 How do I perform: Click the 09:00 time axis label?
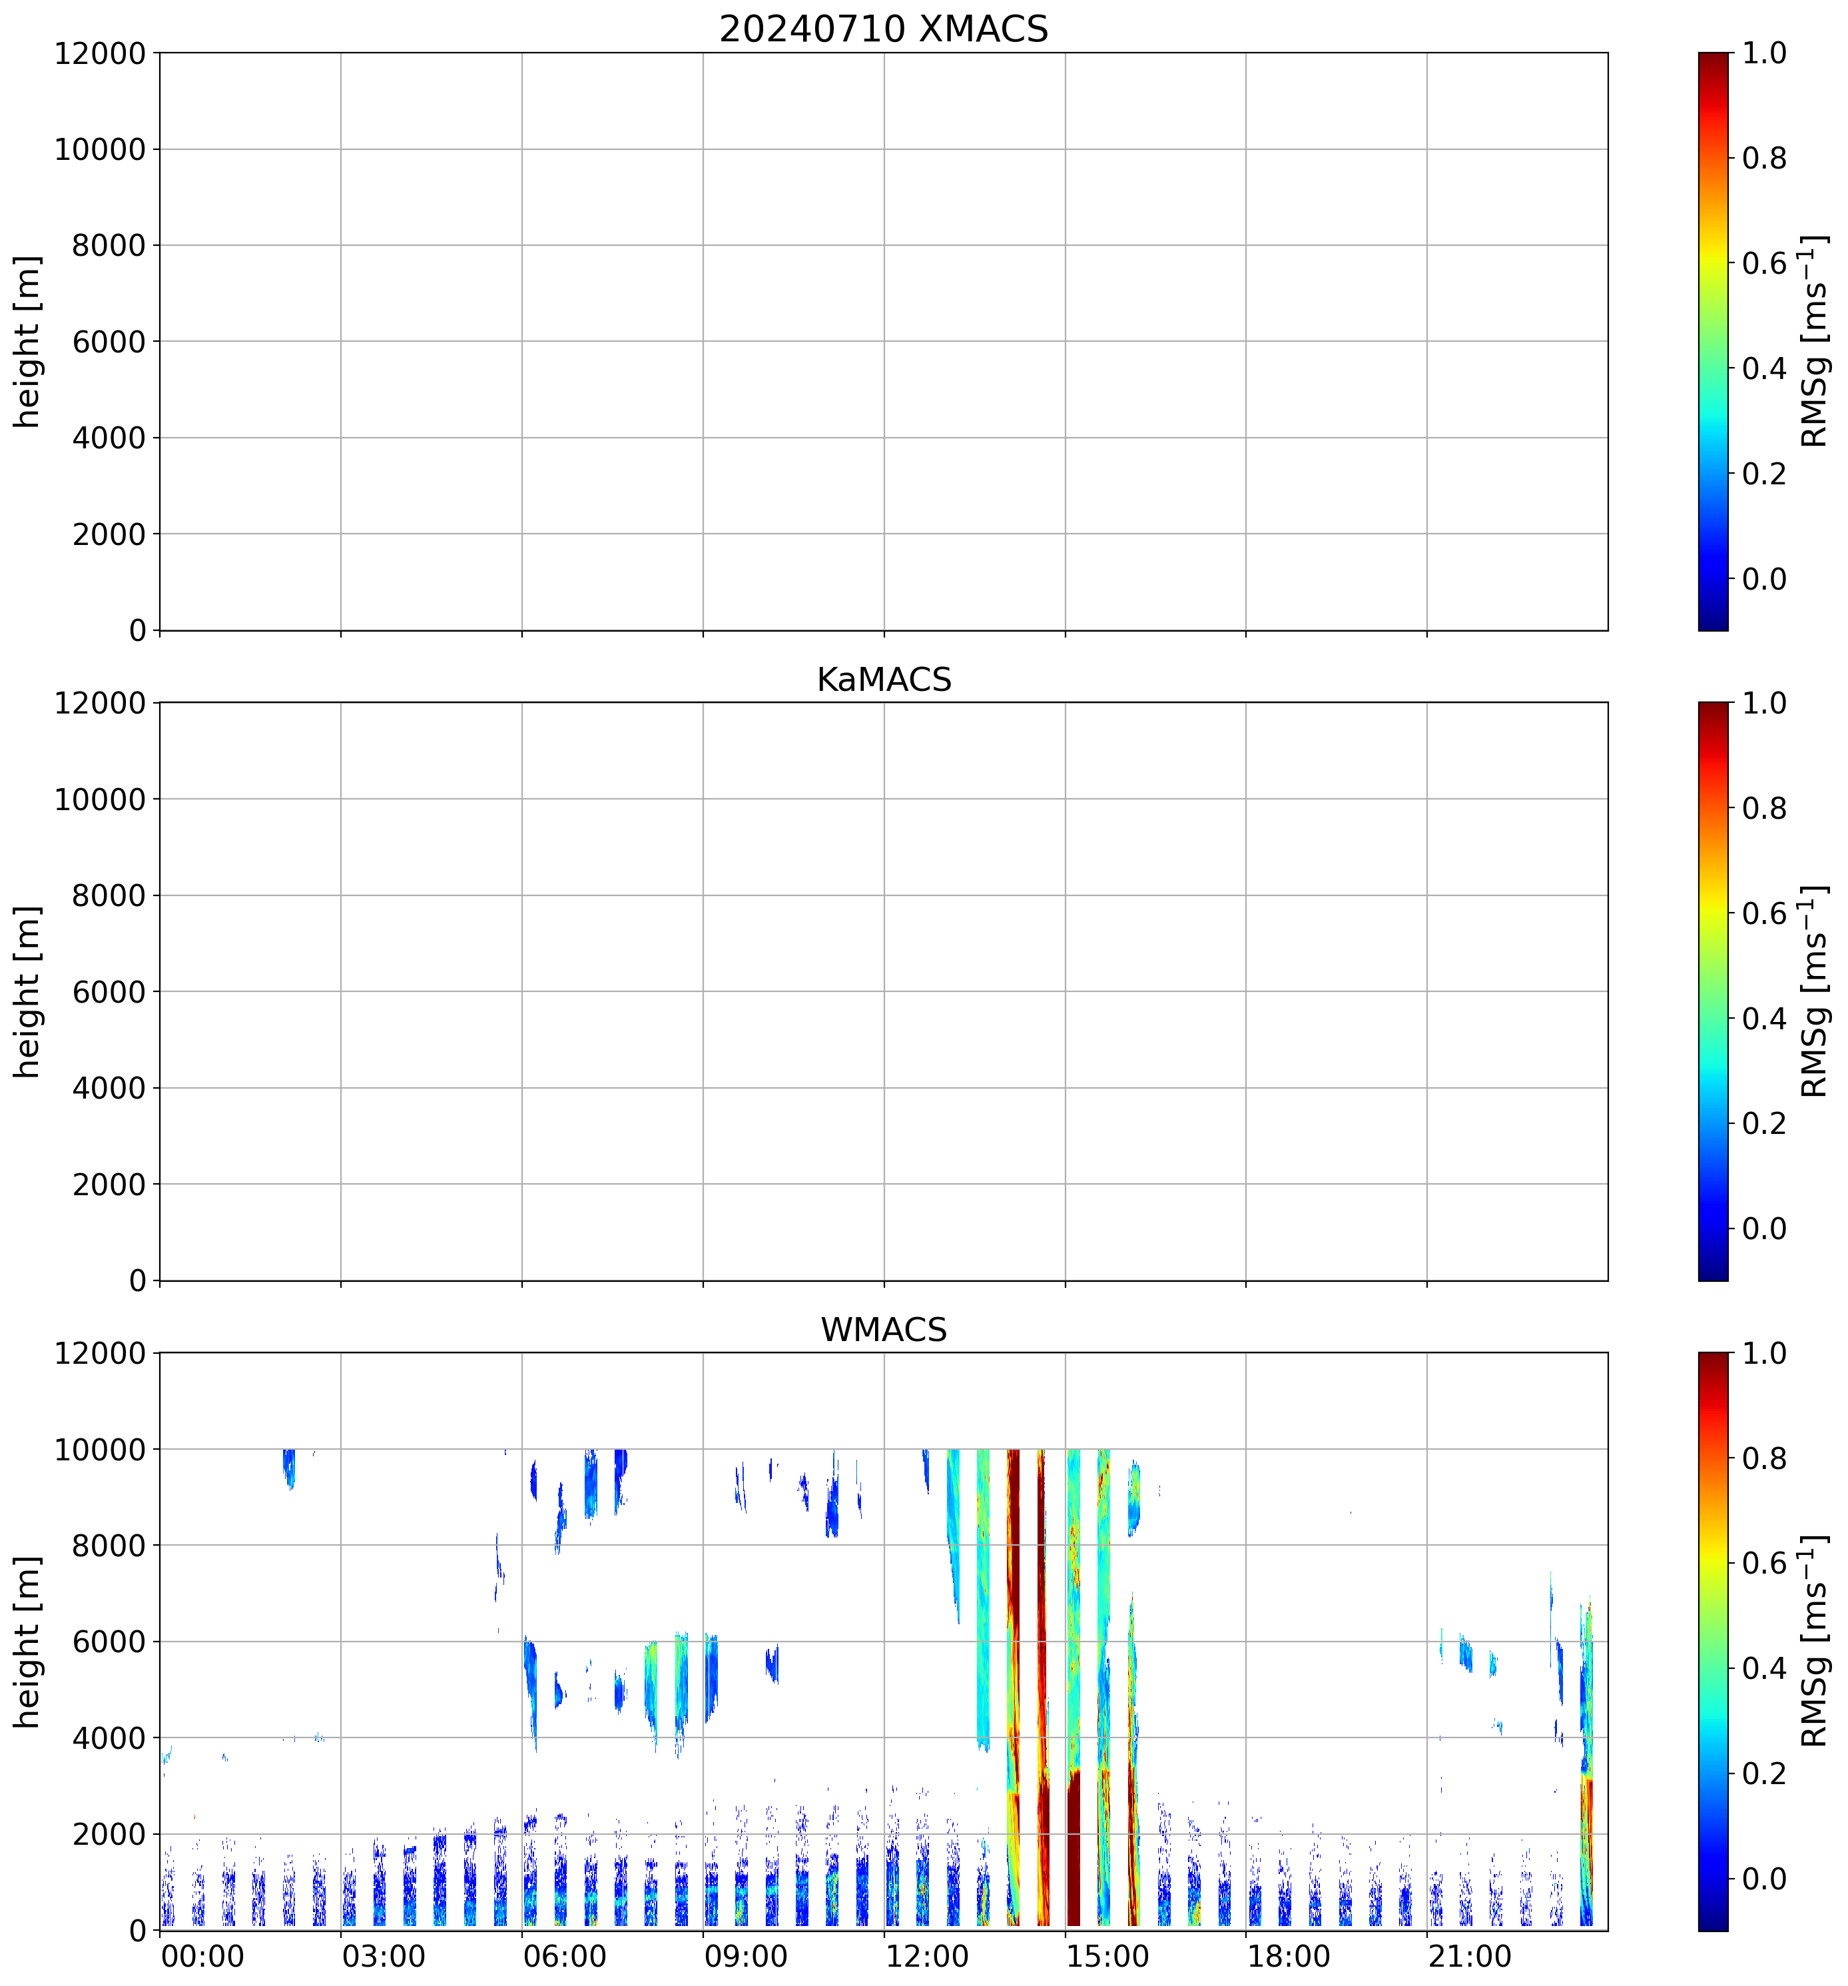[746, 1956]
